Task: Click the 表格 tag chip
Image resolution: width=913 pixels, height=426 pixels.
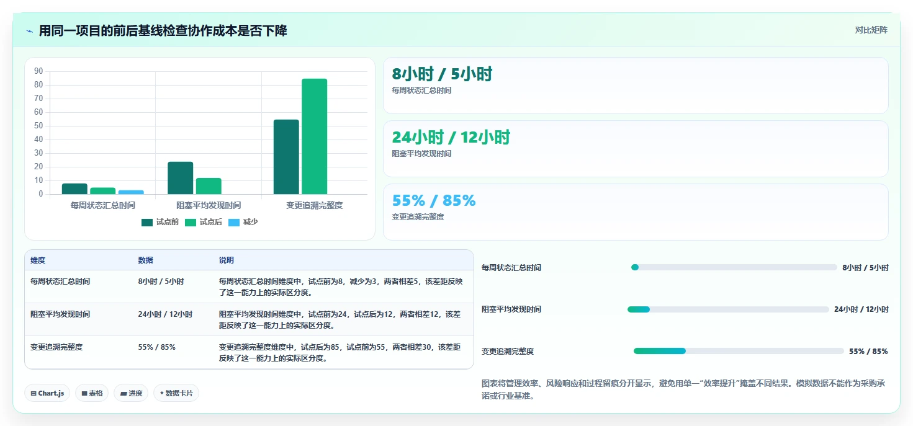Action: pyautogui.click(x=92, y=393)
